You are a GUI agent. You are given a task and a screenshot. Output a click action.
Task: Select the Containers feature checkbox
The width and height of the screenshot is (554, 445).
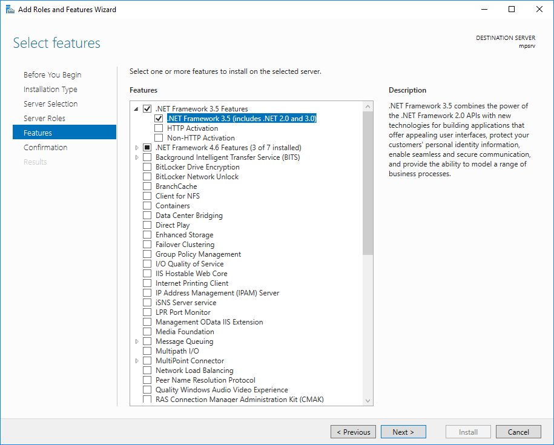[x=147, y=206]
